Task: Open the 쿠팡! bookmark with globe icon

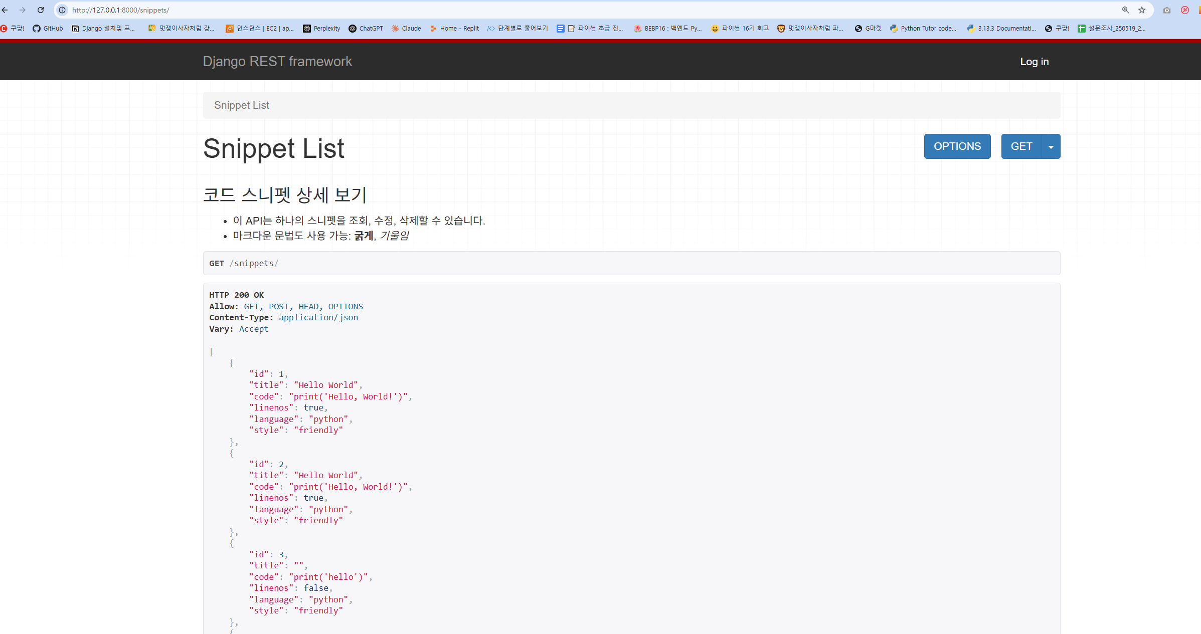Action: [x=1057, y=29]
